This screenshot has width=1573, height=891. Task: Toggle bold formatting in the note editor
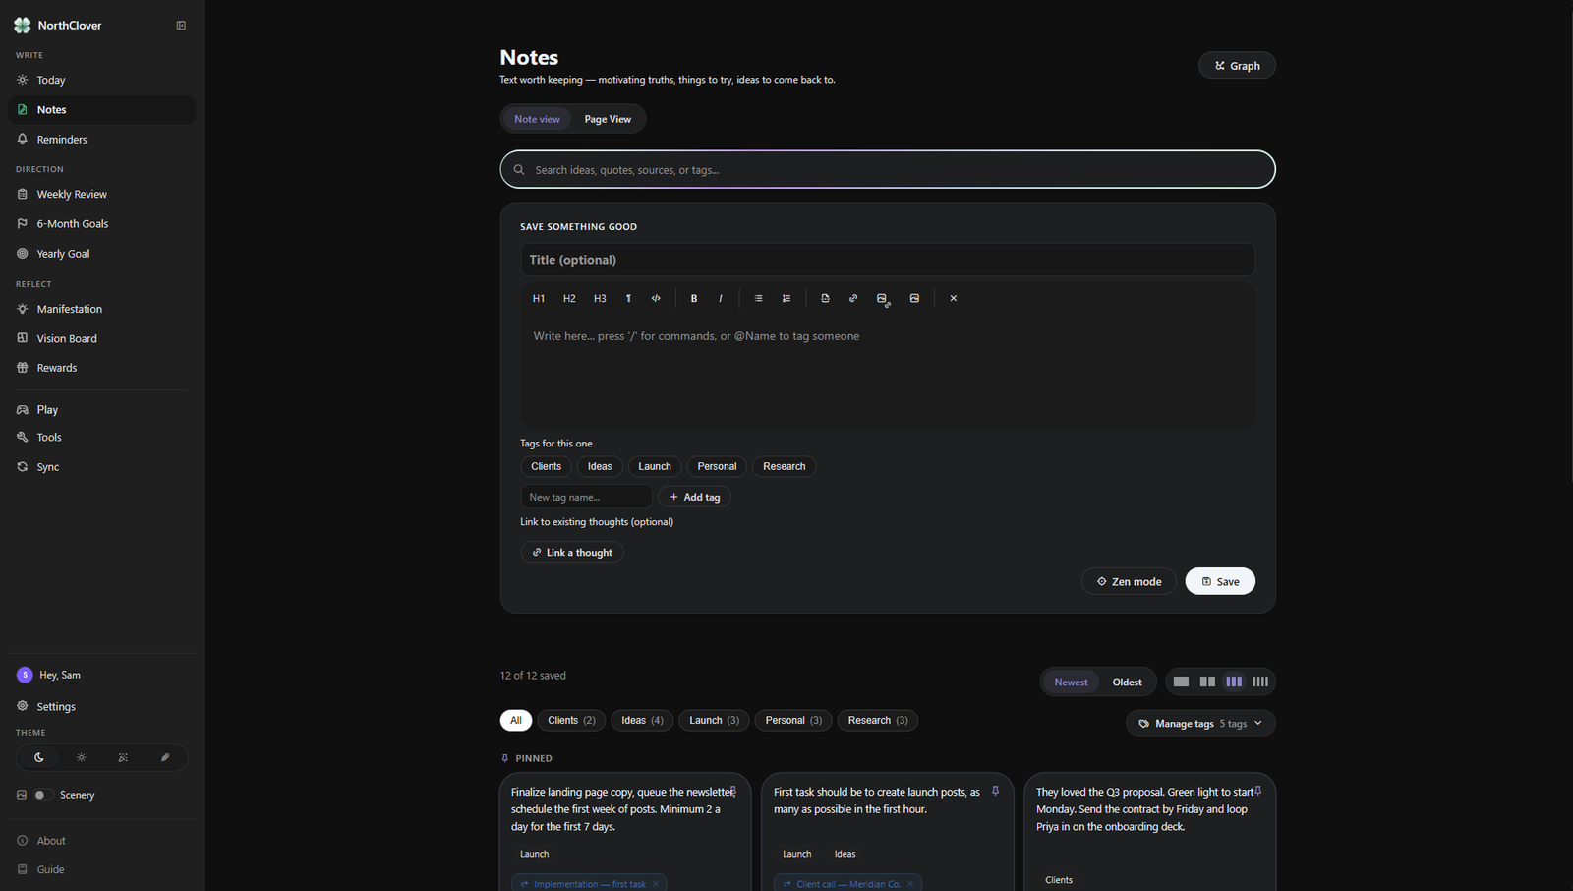point(694,298)
